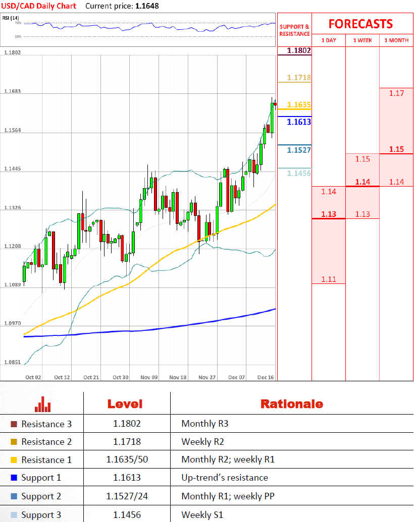The width and height of the screenshot is (414, 522).
Task: Click the 1.1527/24 level cell
Action: point(127,496)
